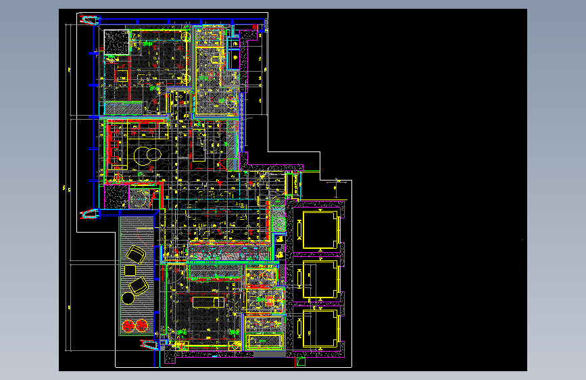586x380 pixels.
Task: Click the lower armchair on the balcony
Action: pyautogui.click(x=139, y=286)
